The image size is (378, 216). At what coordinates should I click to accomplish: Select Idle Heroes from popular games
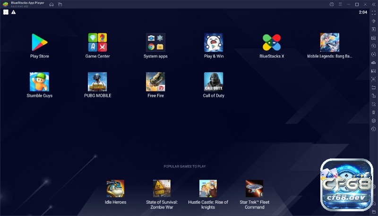115,188
